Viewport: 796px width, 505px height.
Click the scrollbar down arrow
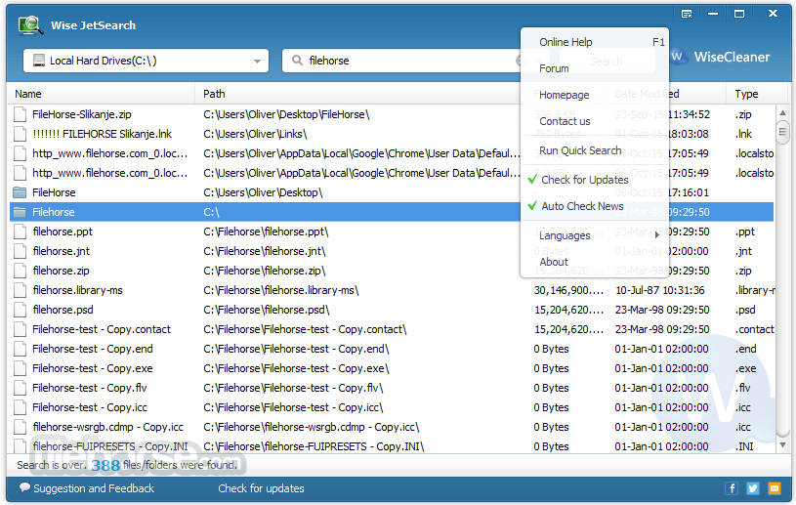(782, 445)
